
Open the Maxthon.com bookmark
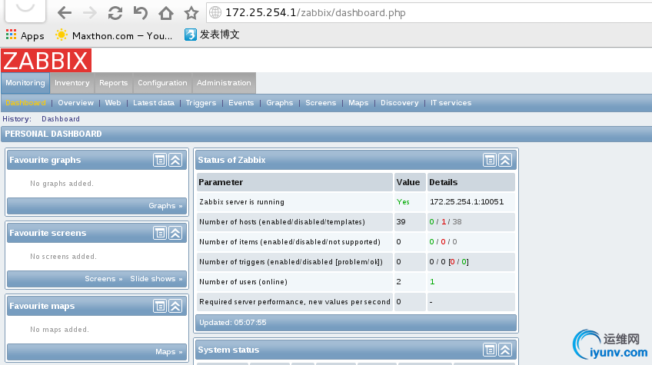pos(114,35)
